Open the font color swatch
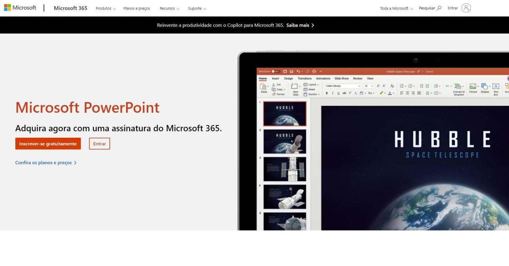509x266 pixels. (390, 93)
